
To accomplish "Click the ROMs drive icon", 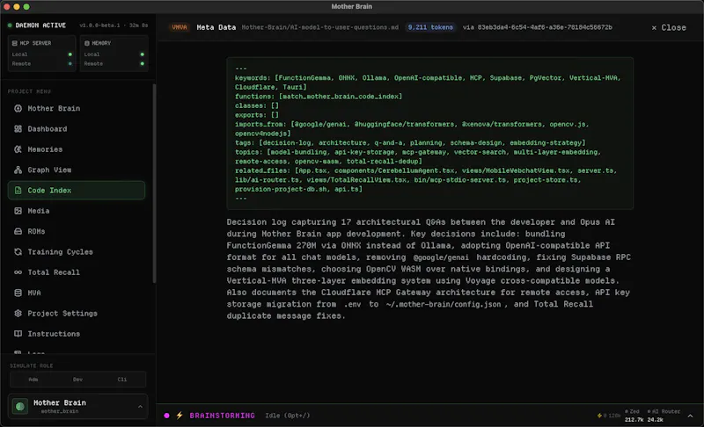I will [x=18, y=232].
